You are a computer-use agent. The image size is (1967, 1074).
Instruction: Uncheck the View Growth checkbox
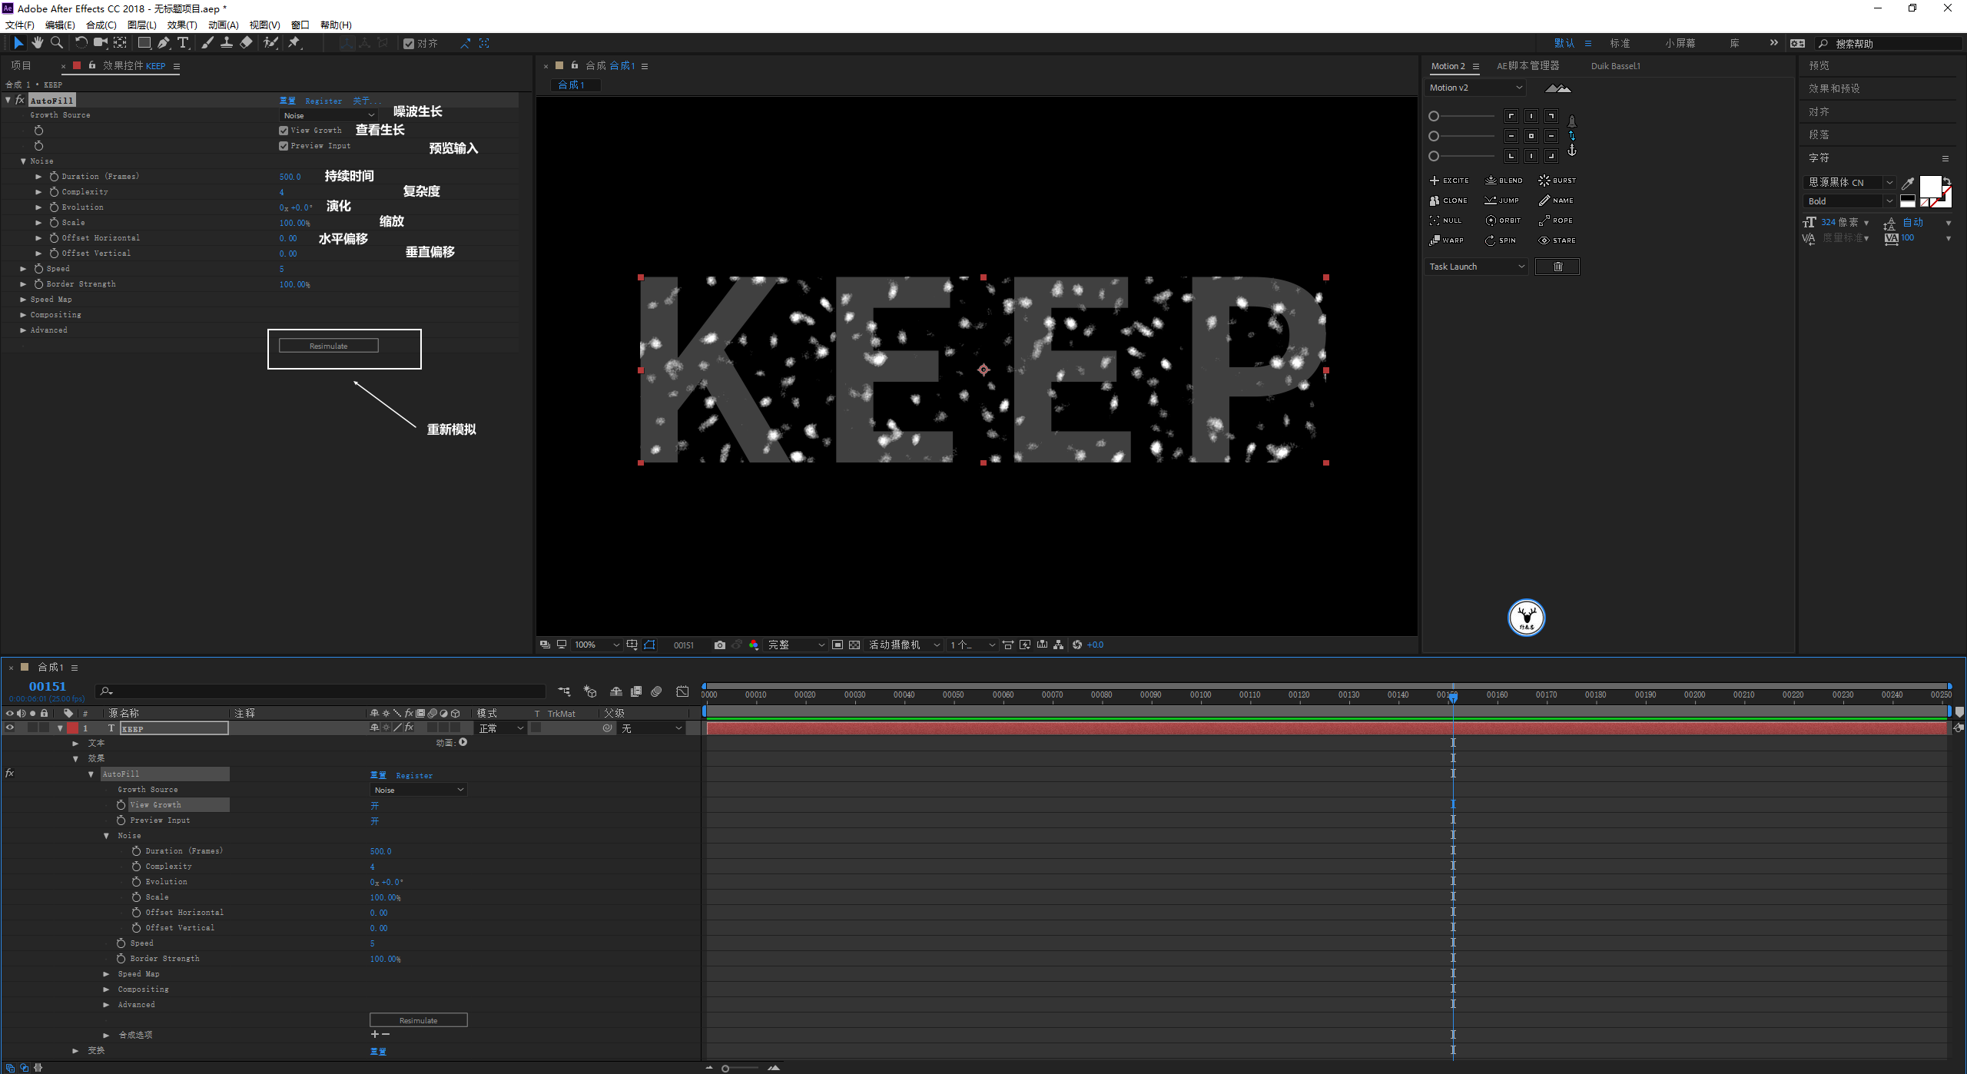[284, 131]
